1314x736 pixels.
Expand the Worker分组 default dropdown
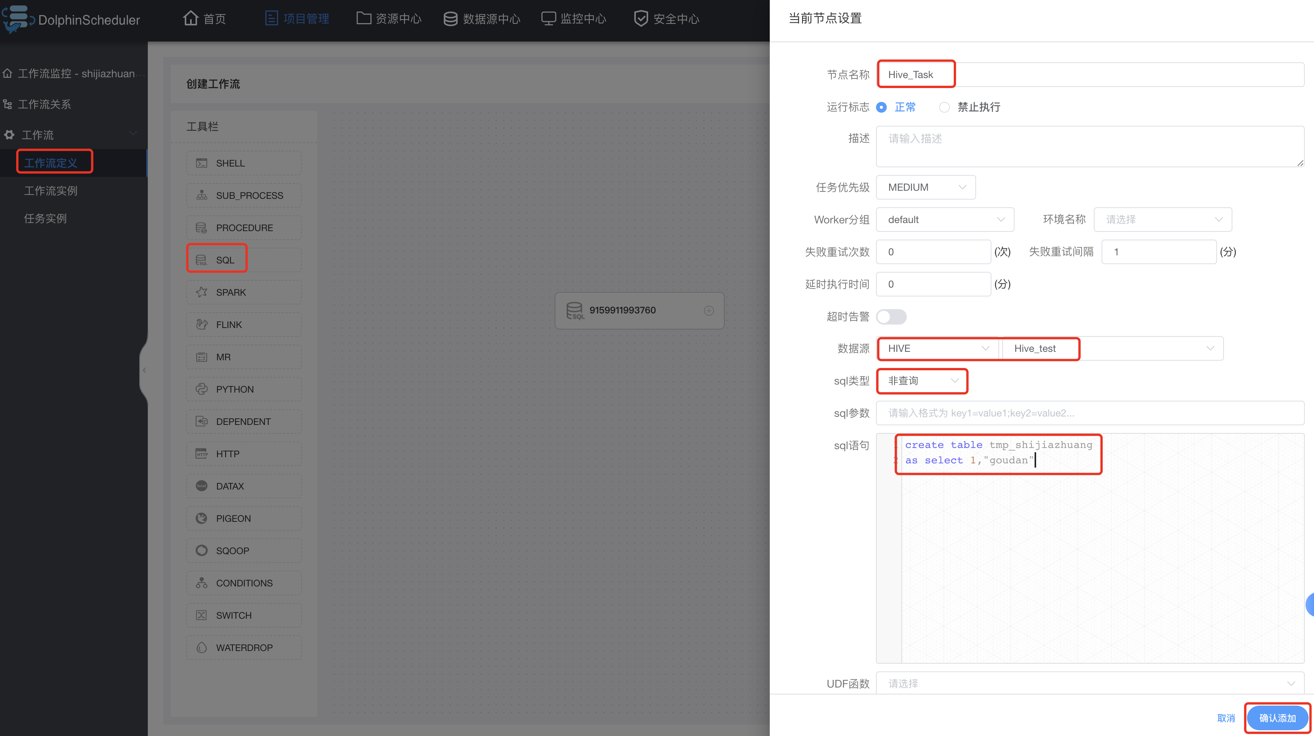click(945, 219)
